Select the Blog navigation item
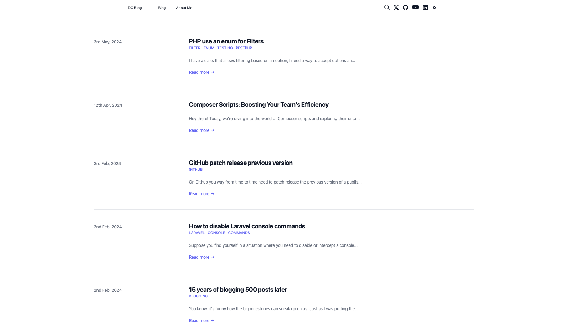The height and width of the screenshot is (335, 568). (x=162, y=8)
